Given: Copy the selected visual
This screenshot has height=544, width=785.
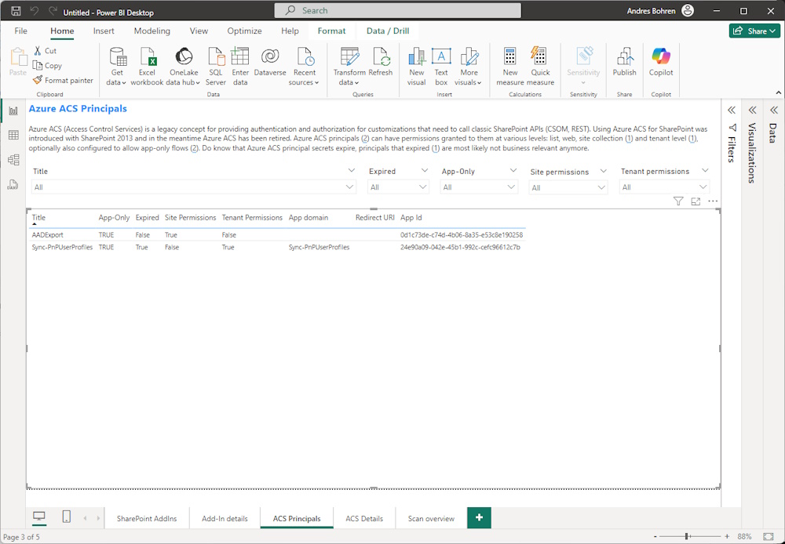Looking at the screenshot, I should pyautogui.click(x=47, y=66).
